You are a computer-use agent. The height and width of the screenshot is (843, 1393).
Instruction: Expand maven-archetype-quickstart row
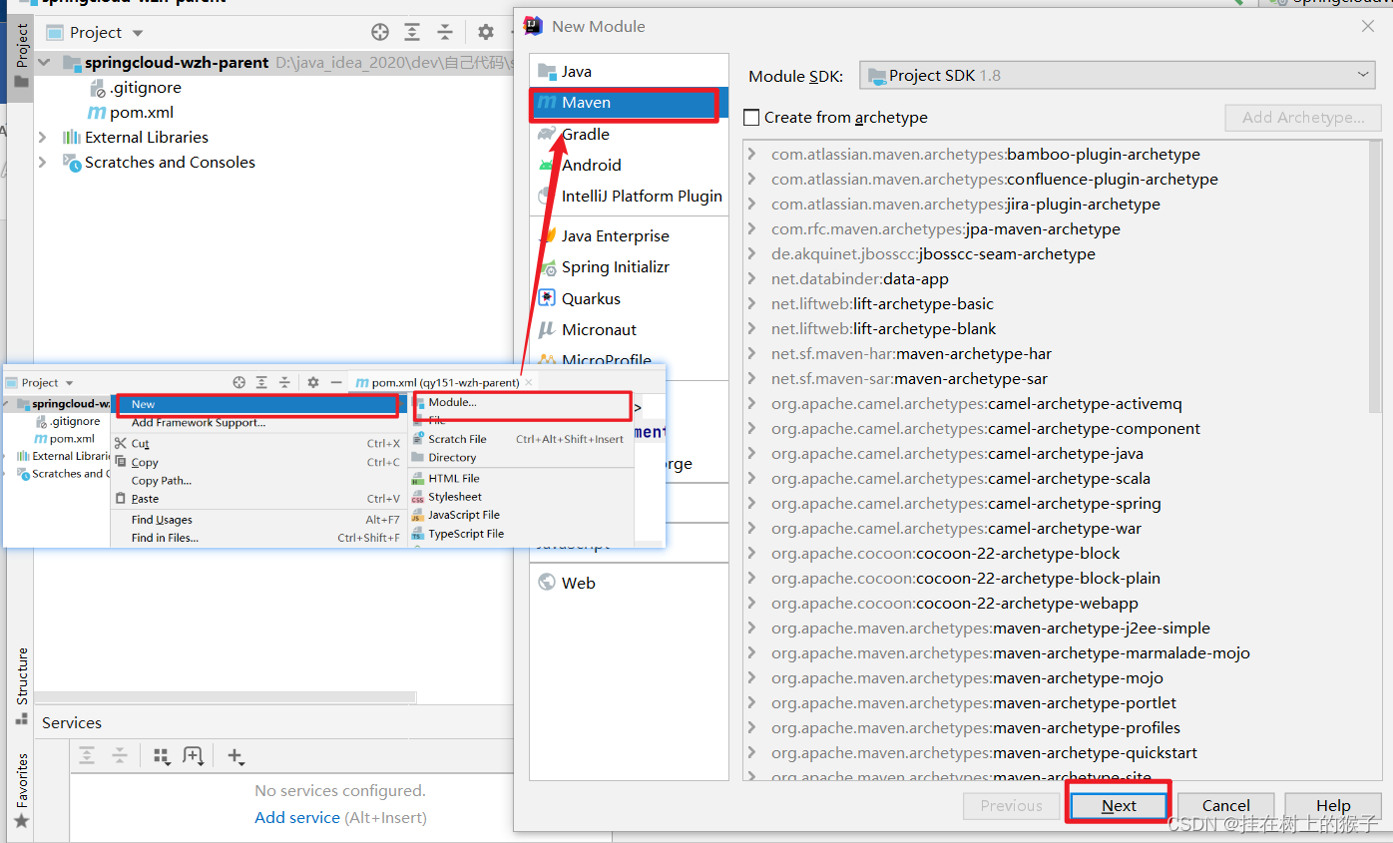pos(751,753)
